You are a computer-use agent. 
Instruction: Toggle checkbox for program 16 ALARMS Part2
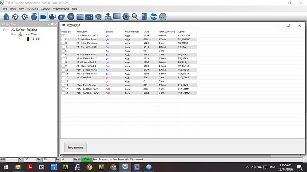point(63,93)
